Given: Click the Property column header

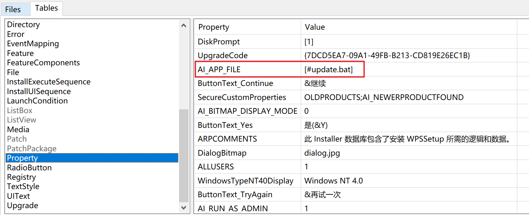Looking at the screenshot, I should pos(214,27).
